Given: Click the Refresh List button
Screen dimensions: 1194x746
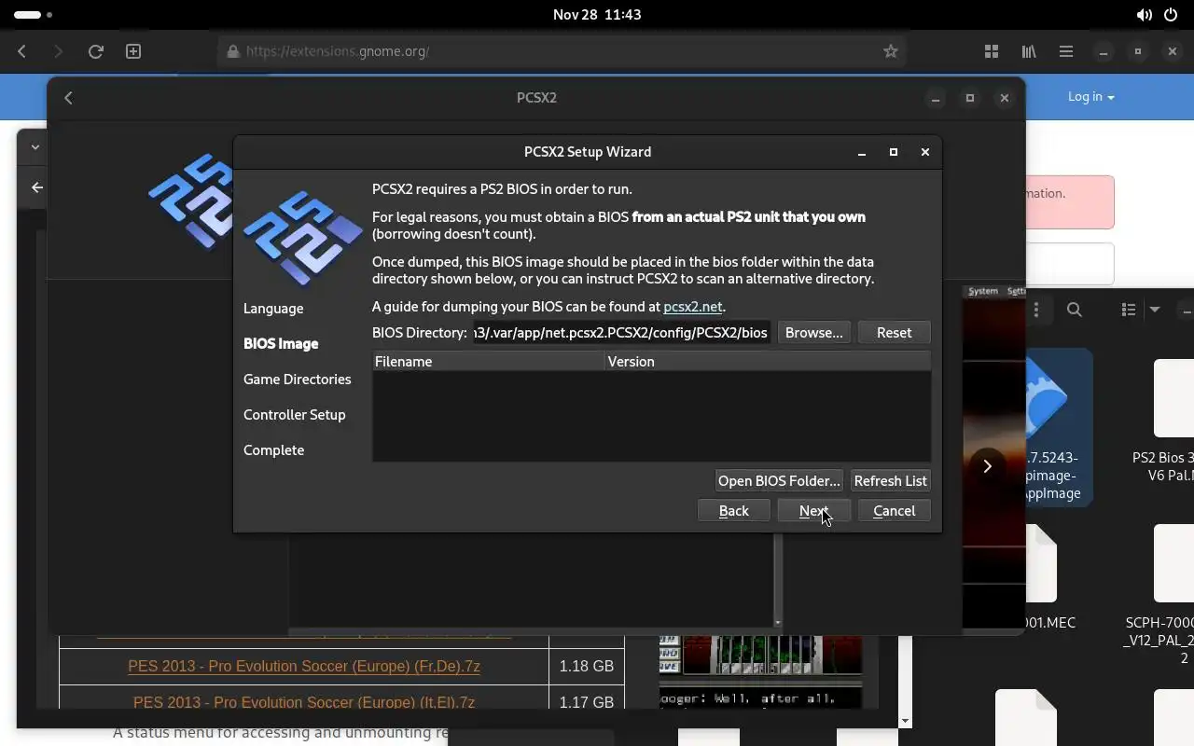Looking at the screenshot, I should [890, 480].
